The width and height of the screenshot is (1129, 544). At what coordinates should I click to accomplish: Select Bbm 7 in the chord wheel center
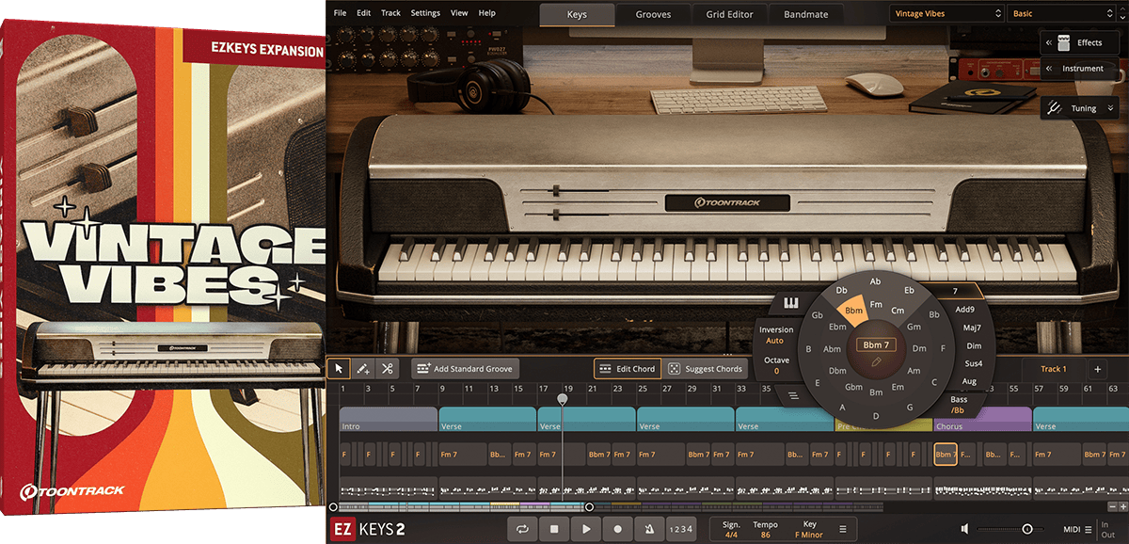pyautogui.click(x=874, y=344)
